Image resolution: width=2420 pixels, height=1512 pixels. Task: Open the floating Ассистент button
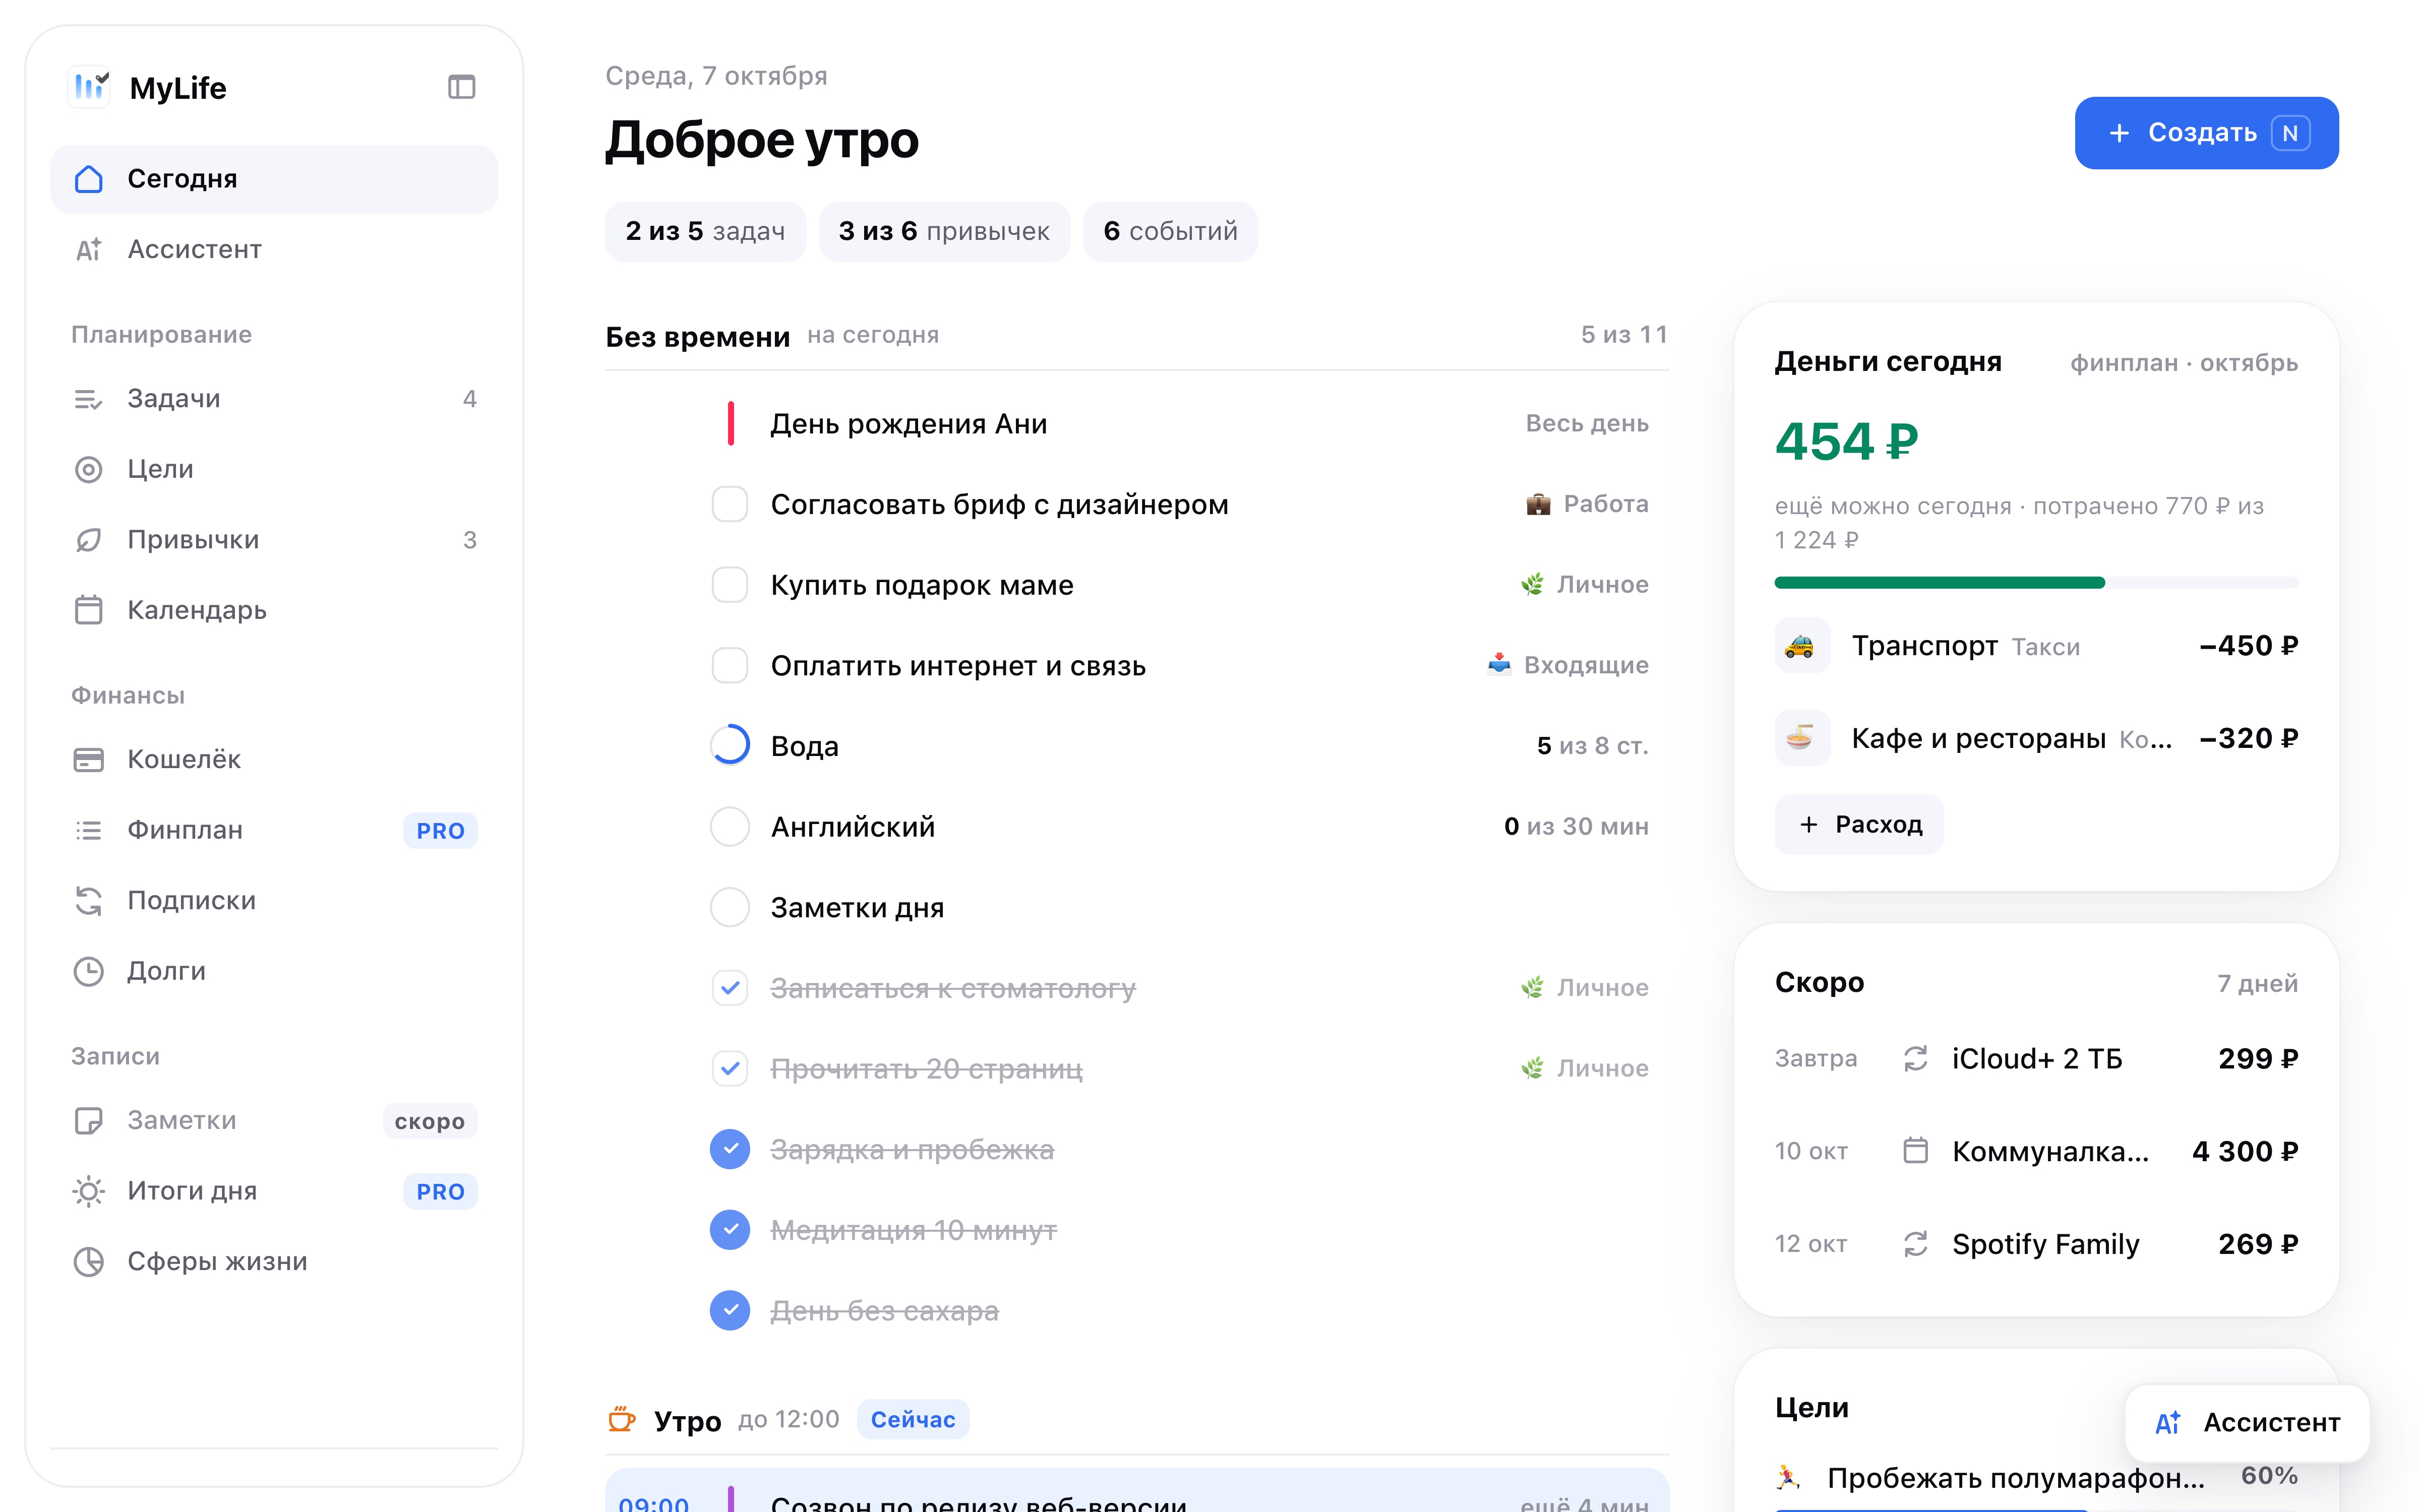pyautogui.click(x=2247, y=1422)
